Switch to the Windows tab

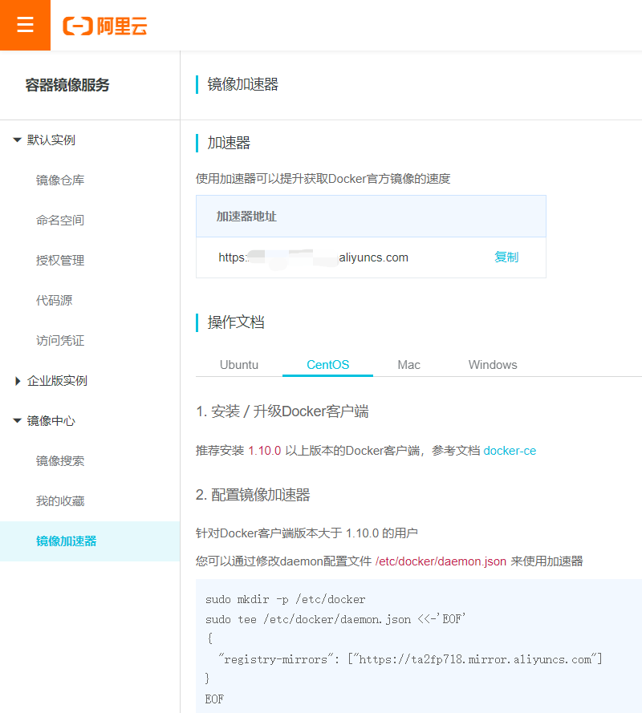[x=493, y=365]
